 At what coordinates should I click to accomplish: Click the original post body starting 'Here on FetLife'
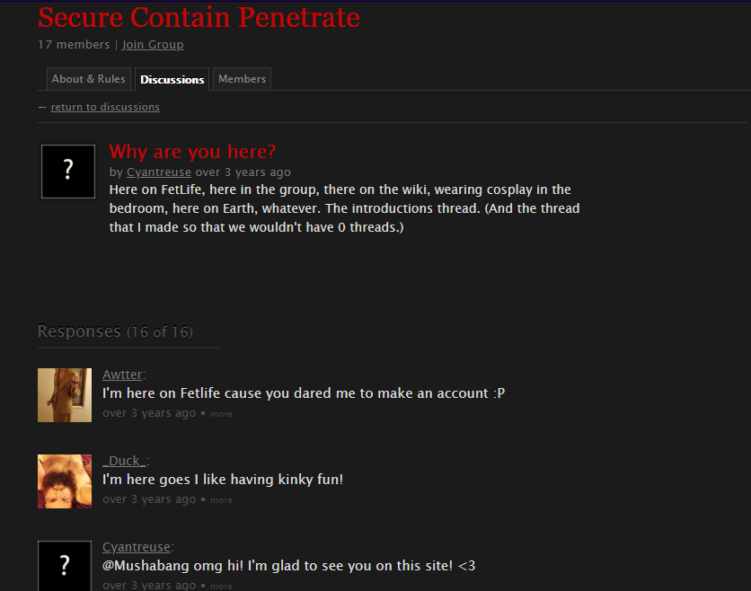click(344, 208)
